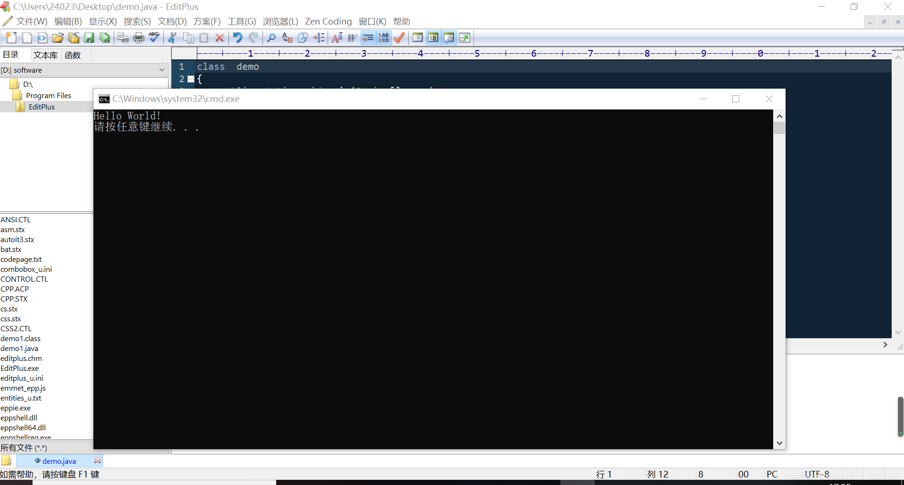
Task: Click the Cut scissors icon
Action: (x=173, y=38)
